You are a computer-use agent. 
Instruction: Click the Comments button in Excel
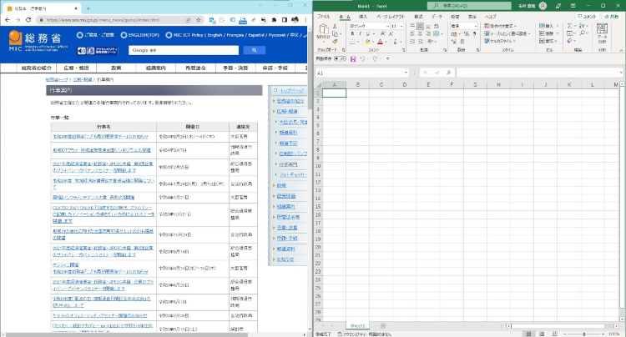pyautogui.click(x=588, y=17)
